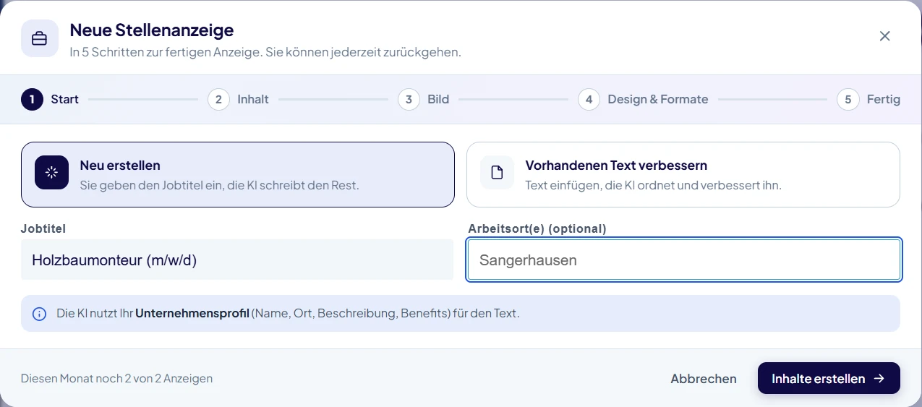
Task: Select the Neu erstellen option card
Action: [238, 174]
